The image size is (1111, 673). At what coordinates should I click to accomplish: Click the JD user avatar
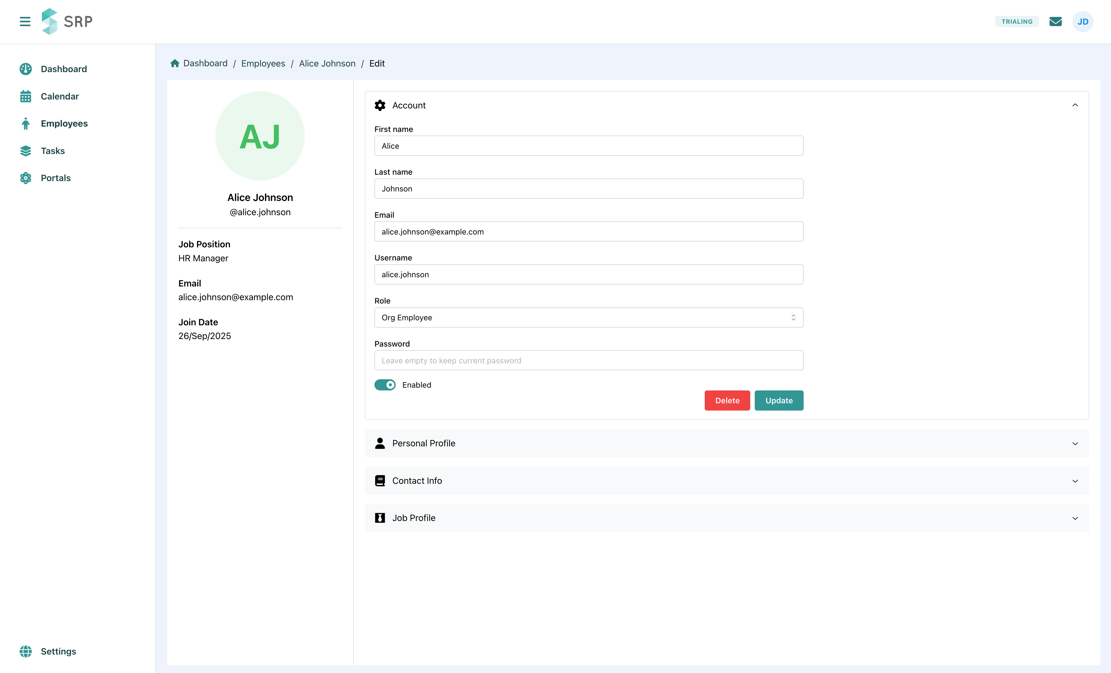[1082, 22]
